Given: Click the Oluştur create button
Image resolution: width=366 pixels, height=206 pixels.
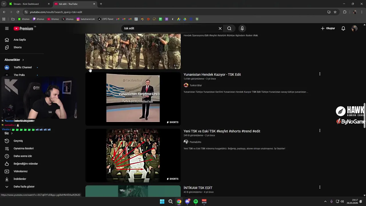Looking at the screenshot, I should click(x=328, y=28).
